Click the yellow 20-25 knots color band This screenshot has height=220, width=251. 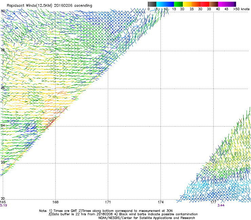click(187, 4)
